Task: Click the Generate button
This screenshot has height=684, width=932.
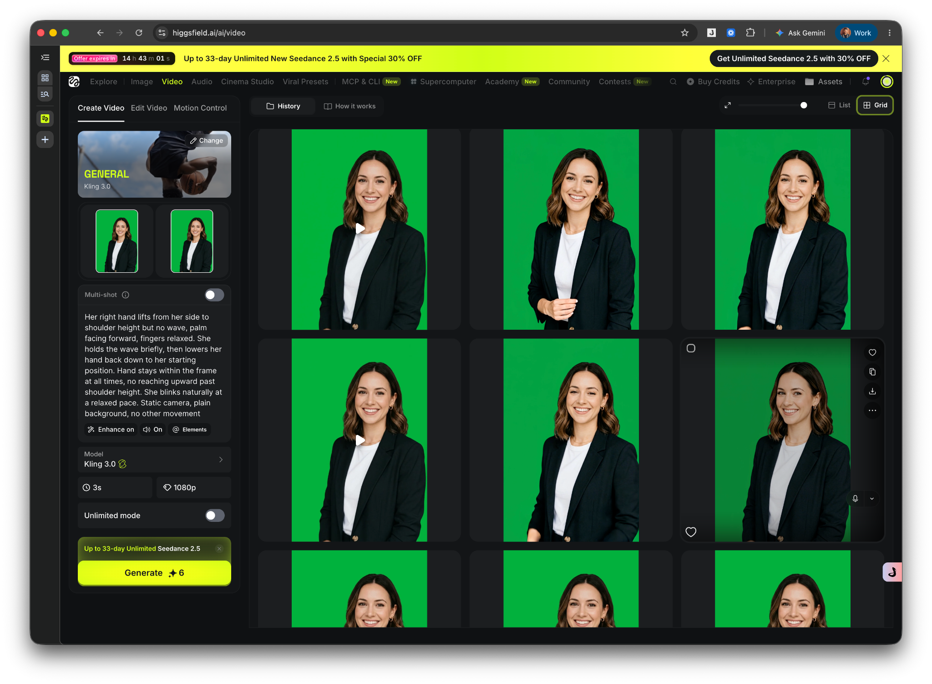Action: coord(154,573)
